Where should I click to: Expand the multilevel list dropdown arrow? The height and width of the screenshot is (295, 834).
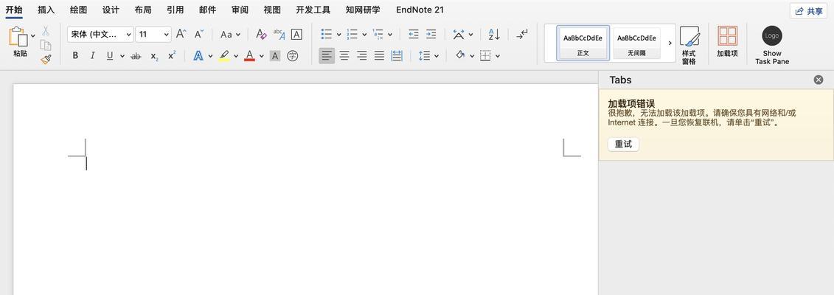tap(390, 35)
